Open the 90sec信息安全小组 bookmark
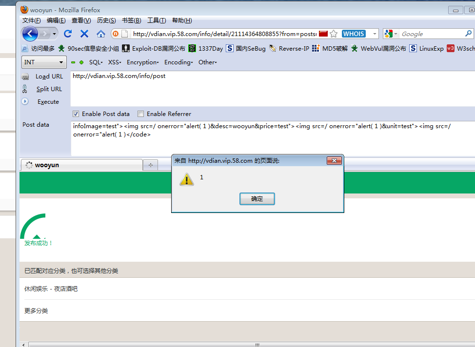This screenshot has height=347, width=475. pyautogui.click(x=88, y=48)
